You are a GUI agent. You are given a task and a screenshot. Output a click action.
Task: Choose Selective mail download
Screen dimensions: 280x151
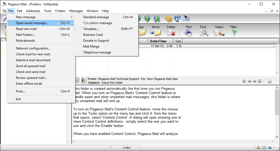pos(40,60)
